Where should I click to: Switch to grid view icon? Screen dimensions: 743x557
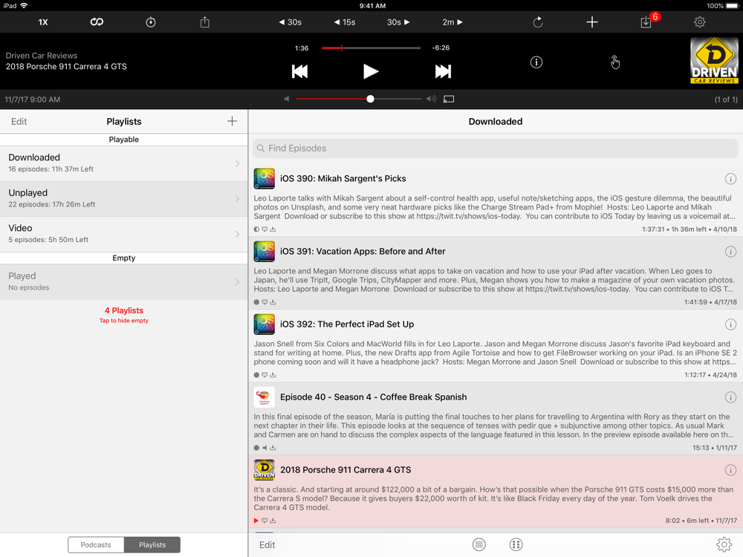pos(516,544)
